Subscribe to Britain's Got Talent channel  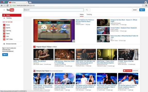click(x=128, y=71)
